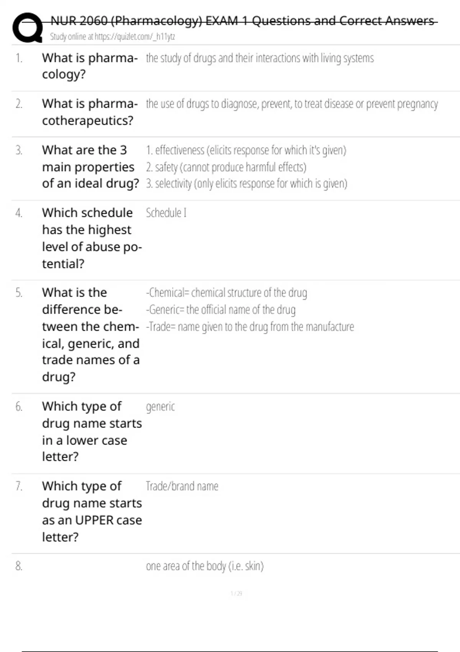Click the answer about study of drugs

[x=260, y=58]
